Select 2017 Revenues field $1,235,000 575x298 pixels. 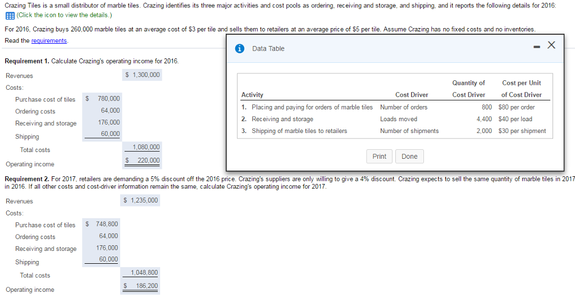[140, 200]
